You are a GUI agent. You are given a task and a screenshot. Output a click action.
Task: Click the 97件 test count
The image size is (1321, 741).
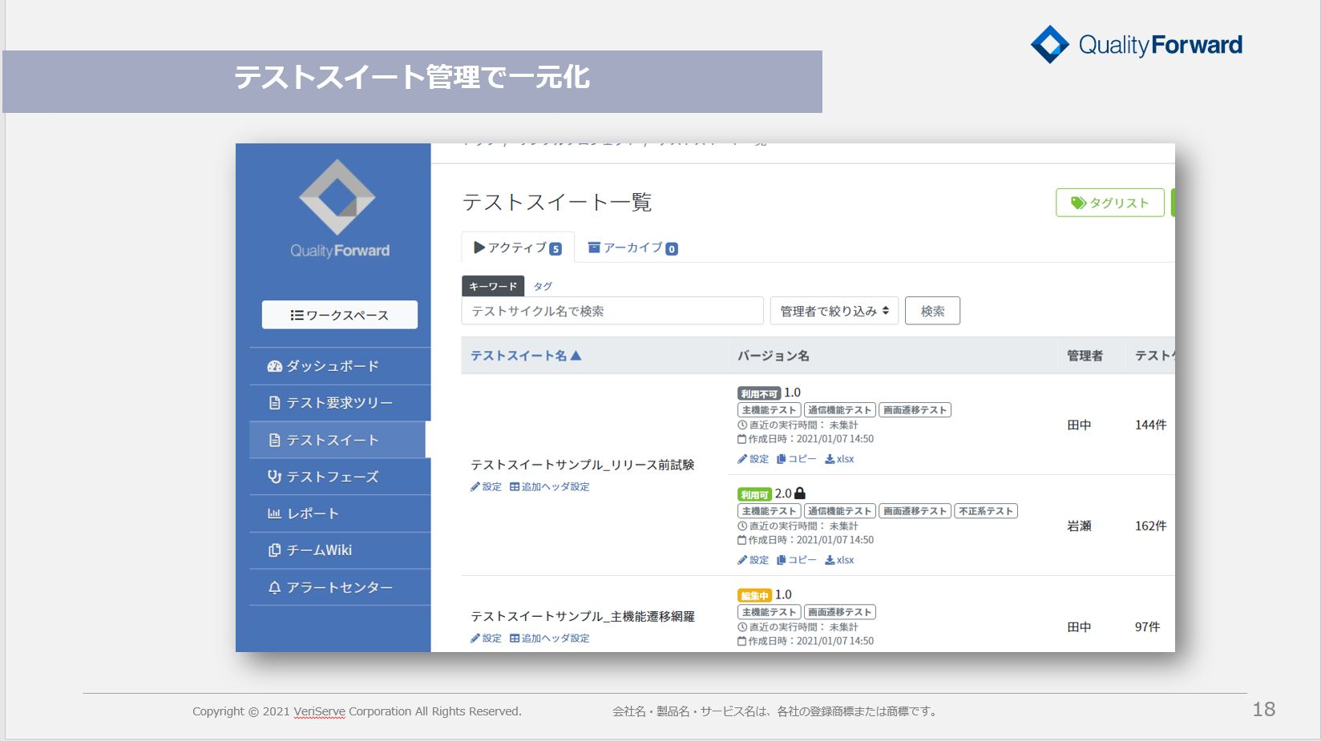pyautogui.click(x=1147, y=626)
